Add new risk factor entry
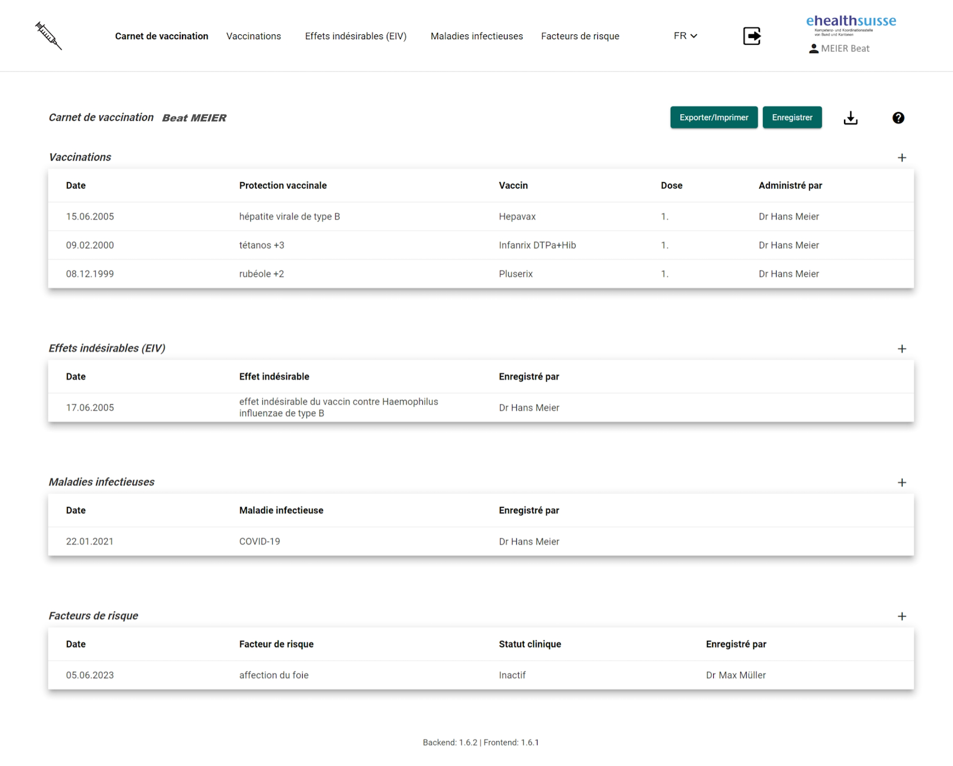953x766 pixels. click(x=901, y=617)
